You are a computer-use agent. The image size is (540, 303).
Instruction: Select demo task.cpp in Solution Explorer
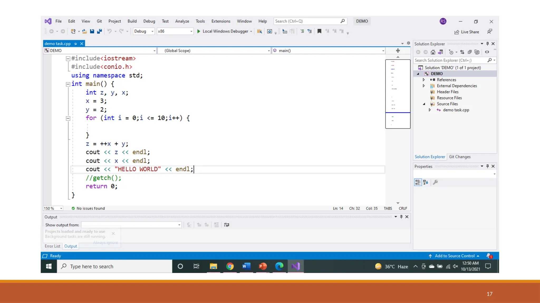pyautogui.click(x=456, y=110)
